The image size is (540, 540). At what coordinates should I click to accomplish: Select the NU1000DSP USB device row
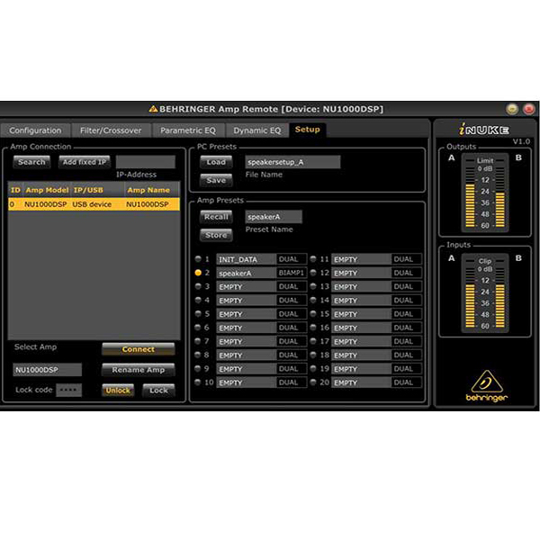pos(94,204)
